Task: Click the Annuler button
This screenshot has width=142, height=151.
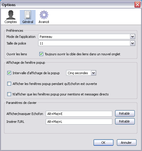Action: (x=127, y=143)
